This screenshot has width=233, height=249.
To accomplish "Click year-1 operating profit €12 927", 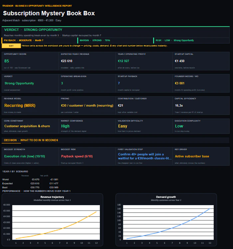I will coord(123,61).
